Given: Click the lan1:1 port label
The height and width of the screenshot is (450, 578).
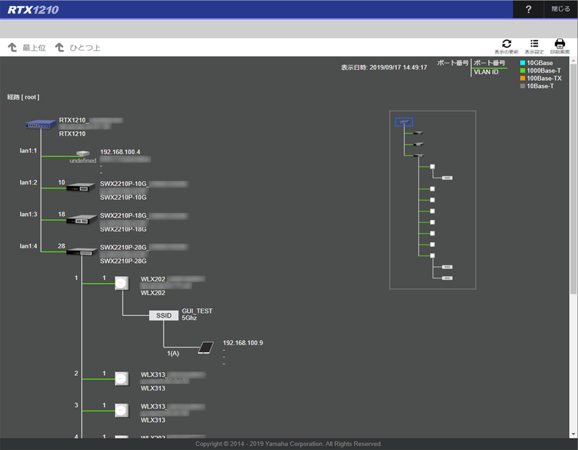Looking at the screenshot, I should (29, 151).
